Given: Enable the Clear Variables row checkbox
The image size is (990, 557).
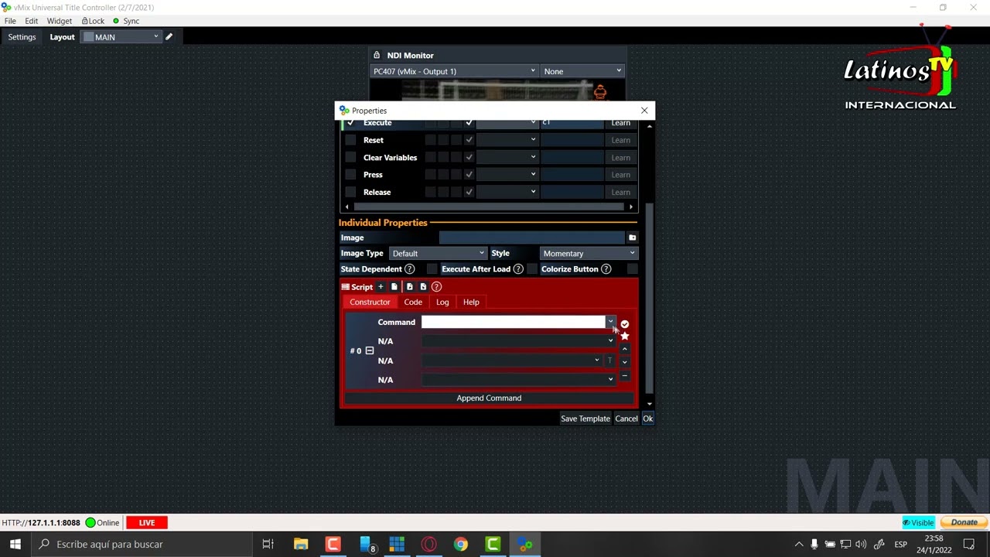Looking at the screenshot, I should 351,157.
